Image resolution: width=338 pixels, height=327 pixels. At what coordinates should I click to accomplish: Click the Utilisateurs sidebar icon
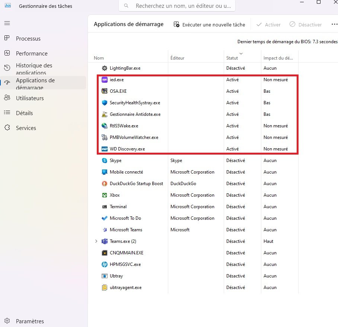pyautogui.click(x=7, y=98)
